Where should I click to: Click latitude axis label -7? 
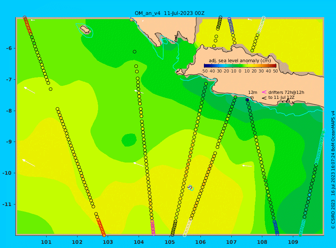pyautogui.click(x=9, y=80)
